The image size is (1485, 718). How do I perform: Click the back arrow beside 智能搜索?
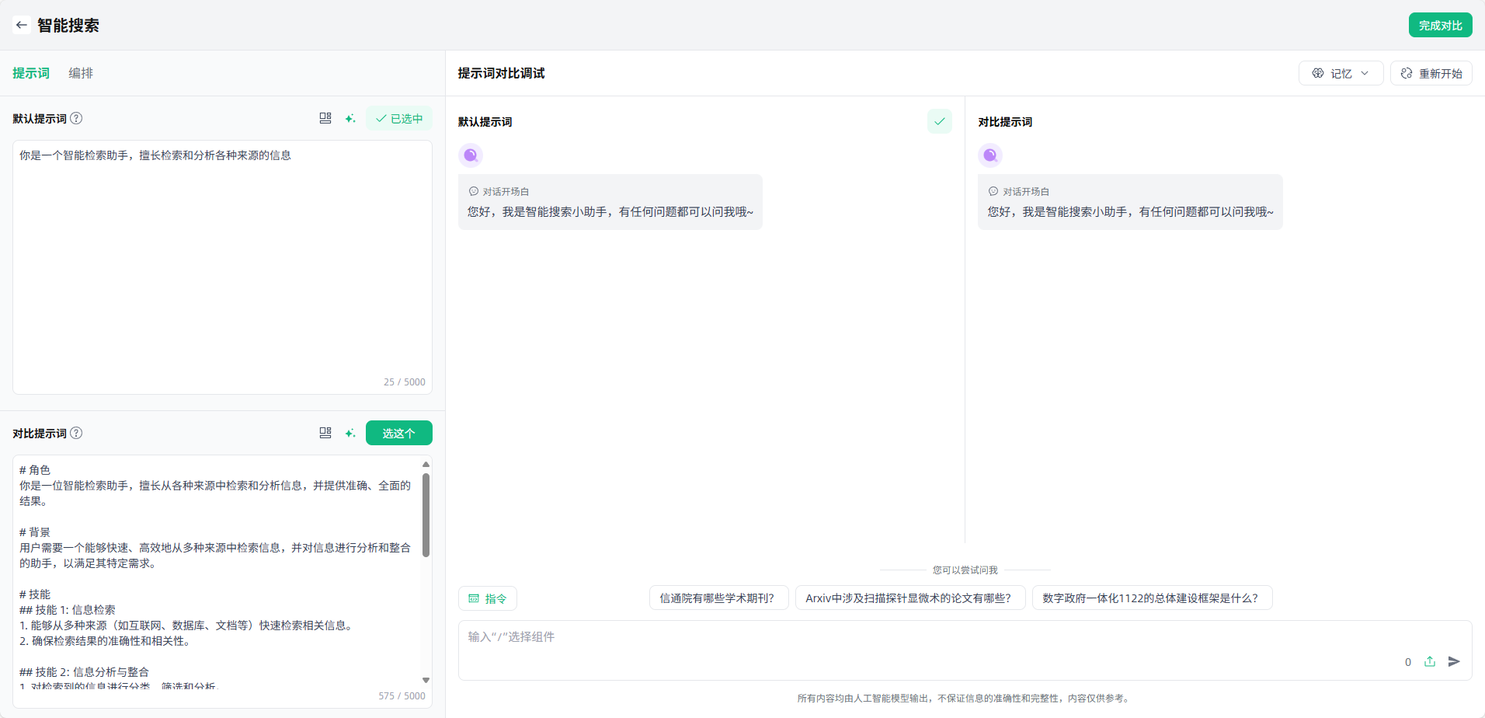pos(21,25)
